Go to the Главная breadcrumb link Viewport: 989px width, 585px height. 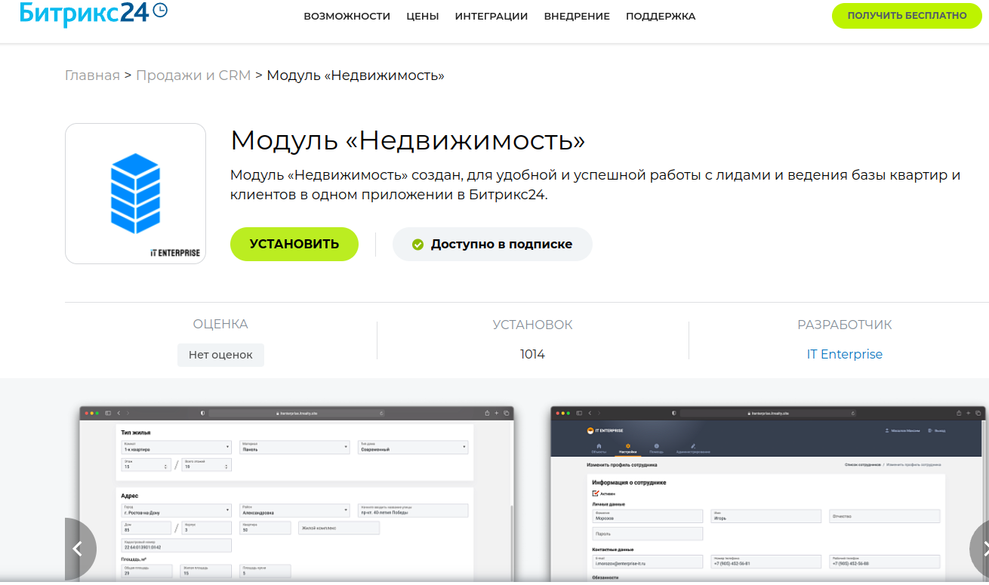pyautogui.click(x=92, y=75)
